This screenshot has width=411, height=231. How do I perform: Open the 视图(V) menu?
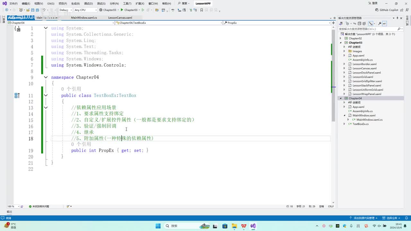39,4
